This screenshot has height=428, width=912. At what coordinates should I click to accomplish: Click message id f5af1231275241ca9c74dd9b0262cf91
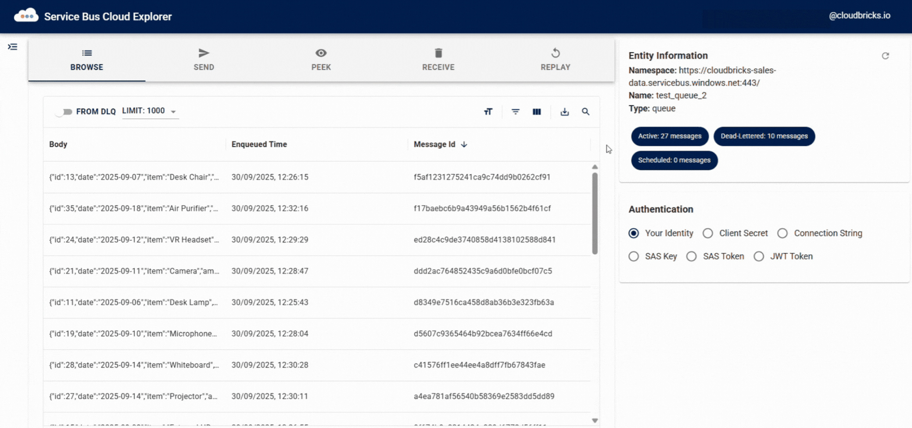coord(482,177)
